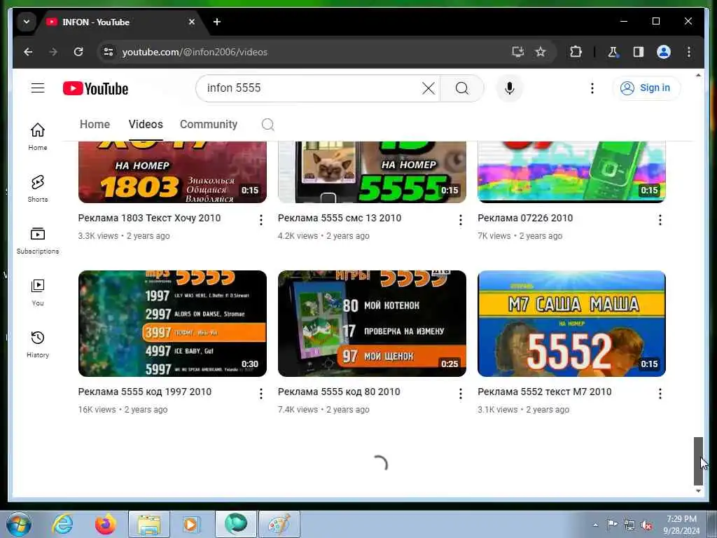Image resolution: width=717 pixels, height=538 pixels.
Task: Open thumbnail of Реклама 5555 смс 13
Action: tap(372, 172)
